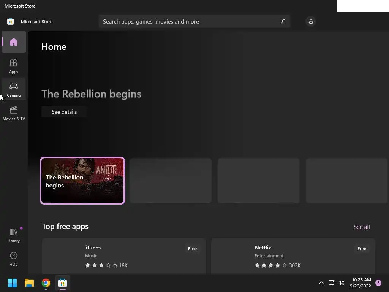
Task: Click the search magnifier icon
Action: coord(283,21)
